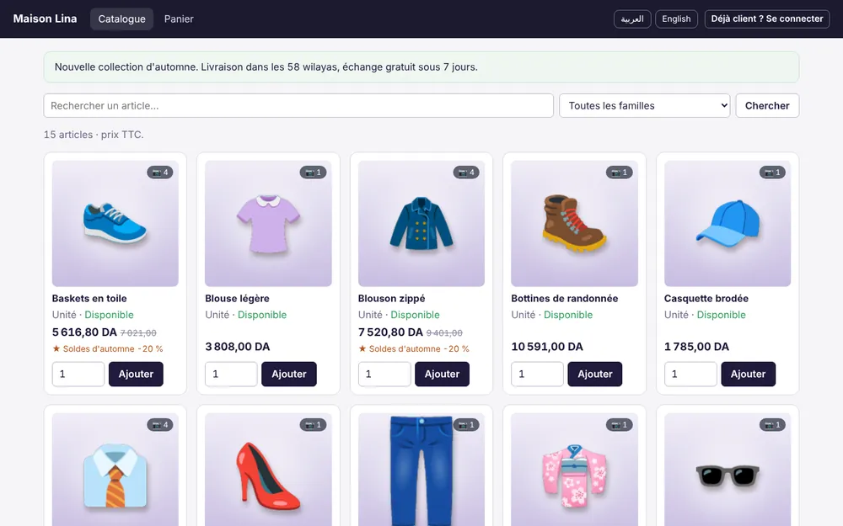Click the Bottines de randonnée product title
Screen dimensions: 843x526
[x=565, y=299]
